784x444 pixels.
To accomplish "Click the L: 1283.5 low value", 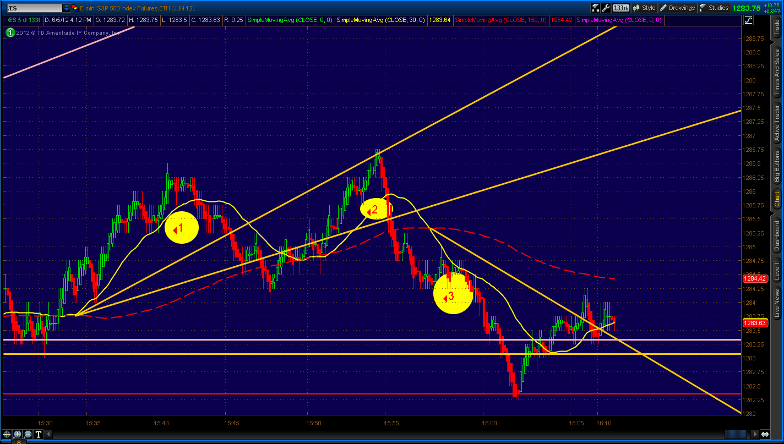I will click(x=175, y=20).
